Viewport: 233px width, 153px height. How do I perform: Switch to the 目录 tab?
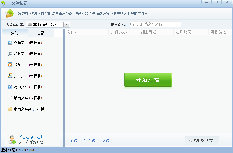(x=41, y=33)
